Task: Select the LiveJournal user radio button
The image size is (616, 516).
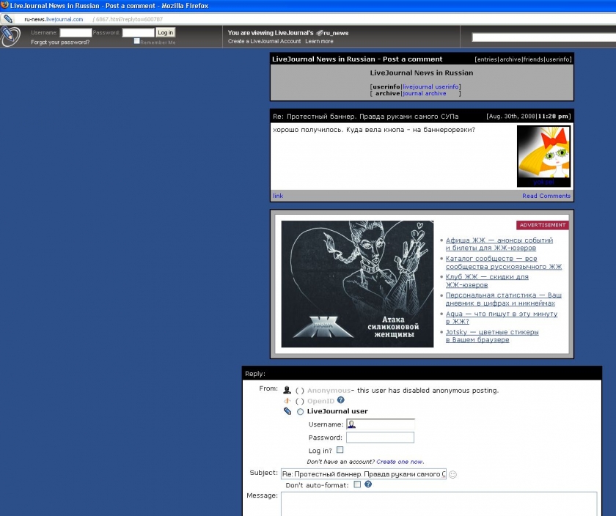Action: (x=300, y=411)
